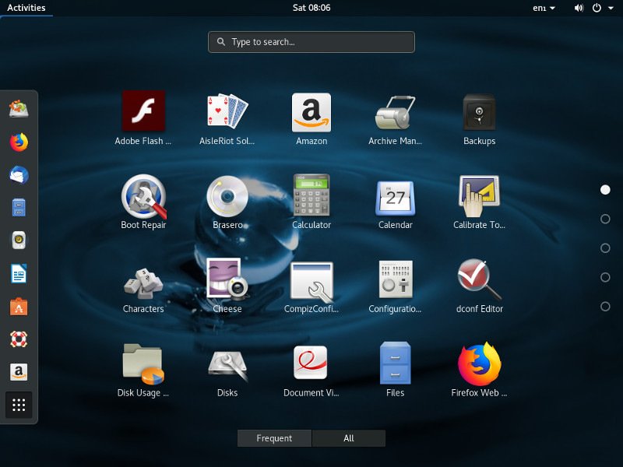Launch Firefox Web Browser from grid
The image size is (623, 467).
tap(479, 370)
